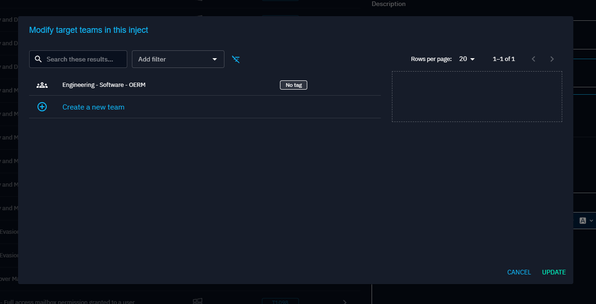Screen dimensions: 596x304
Task: Click the text format 'A' icon
Action: point(583,221)
